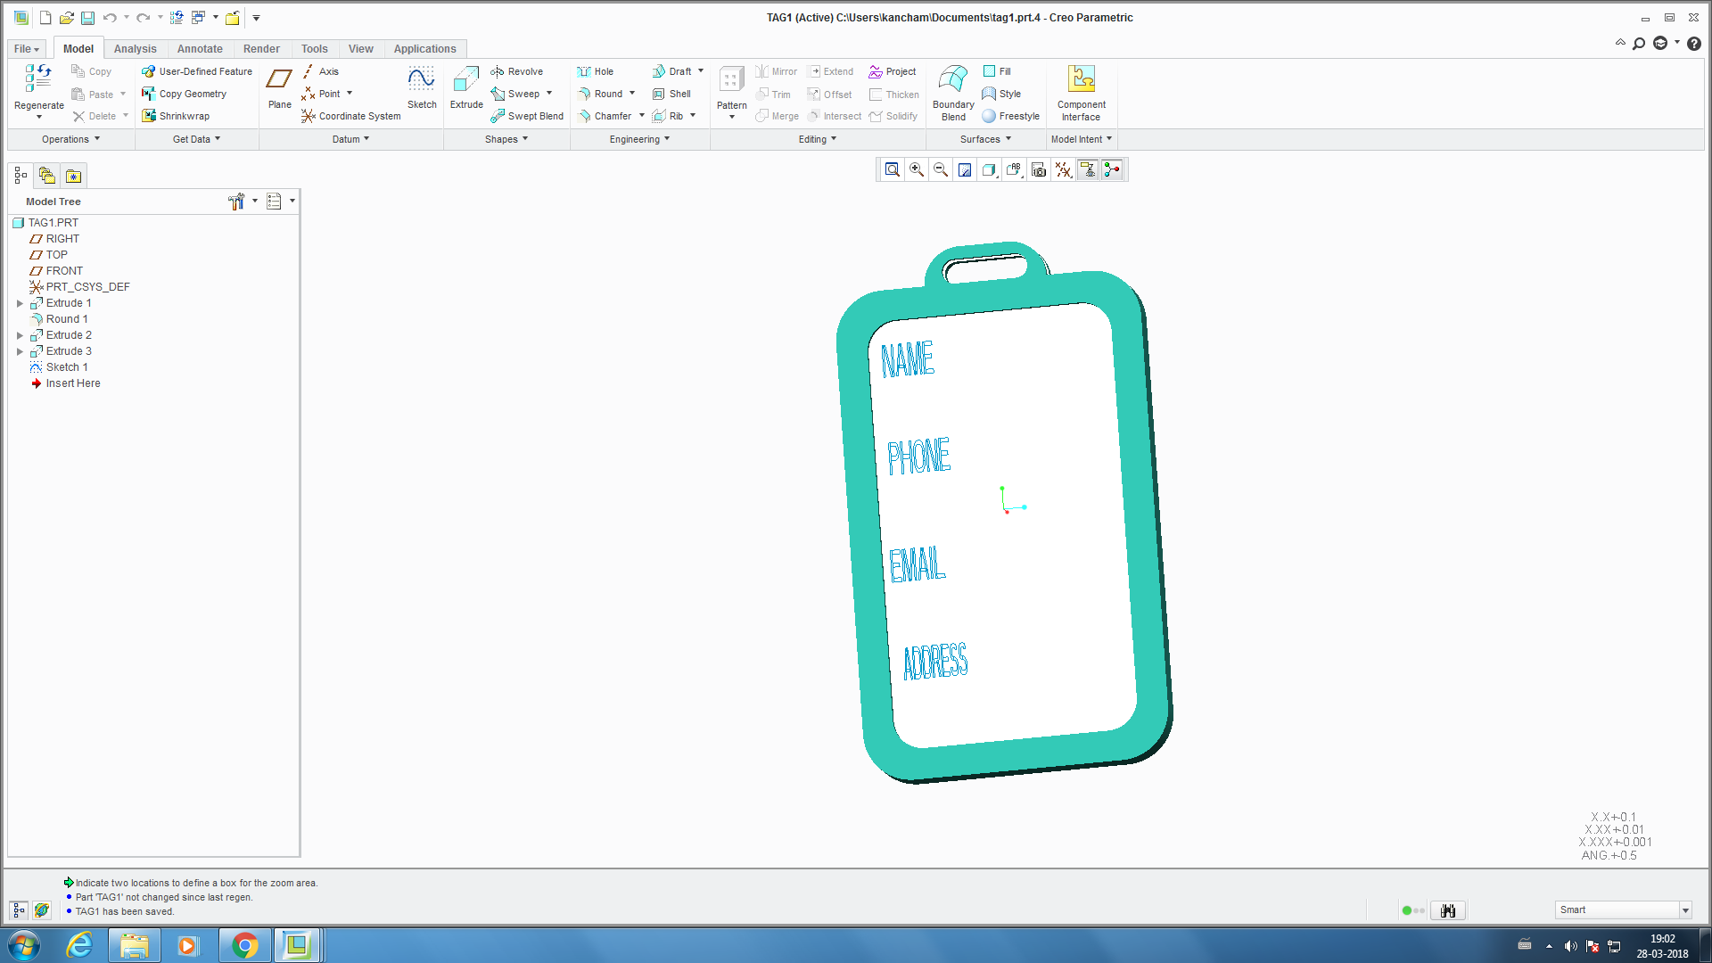Open Google Chrome from taskbar
1712x963 pixels.
coord(244,945)
